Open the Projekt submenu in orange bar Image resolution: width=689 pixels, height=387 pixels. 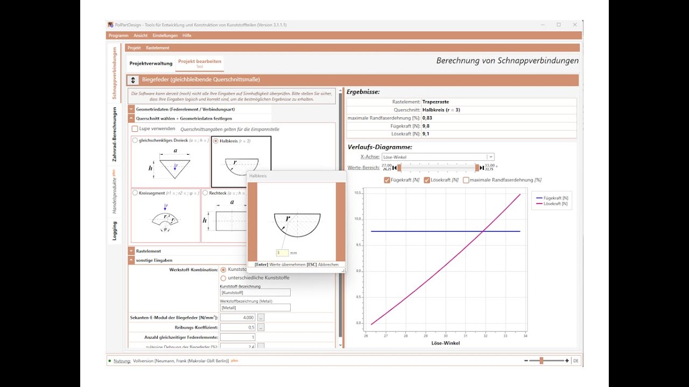134,48
